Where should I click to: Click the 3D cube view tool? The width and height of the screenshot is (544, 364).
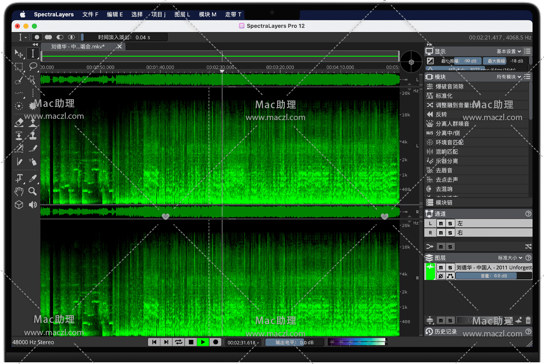tap(19, 205)
